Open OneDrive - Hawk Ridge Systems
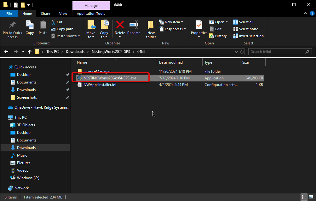 click(42, 107)
